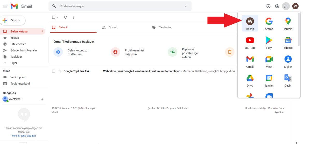This screenshot has width=311, height=144.
Task: Toggle the select all checkbox
Action: tap(54, 17)
